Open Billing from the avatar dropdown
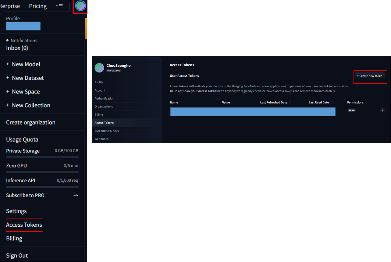Image resolution: width=391 pixels, height=262 pixels. [14, 239]
